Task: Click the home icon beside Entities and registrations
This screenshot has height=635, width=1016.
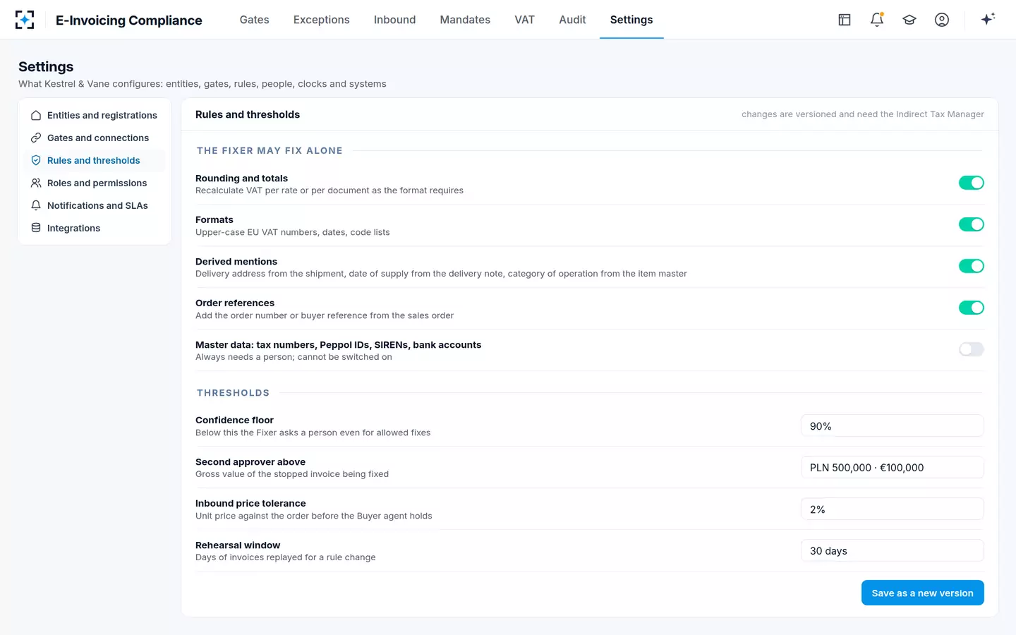Action: [x=36, y=115]
